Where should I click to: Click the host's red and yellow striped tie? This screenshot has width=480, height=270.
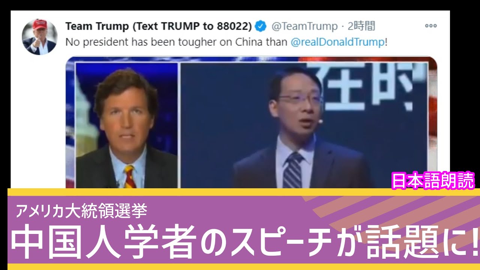(129, 177)
